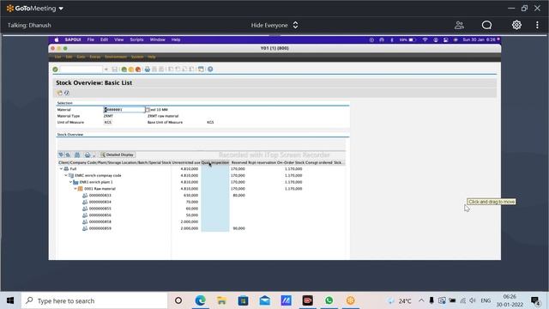Open the screen recorder app on taskbar
The image size is (549, 309).
tap(307, 300)
